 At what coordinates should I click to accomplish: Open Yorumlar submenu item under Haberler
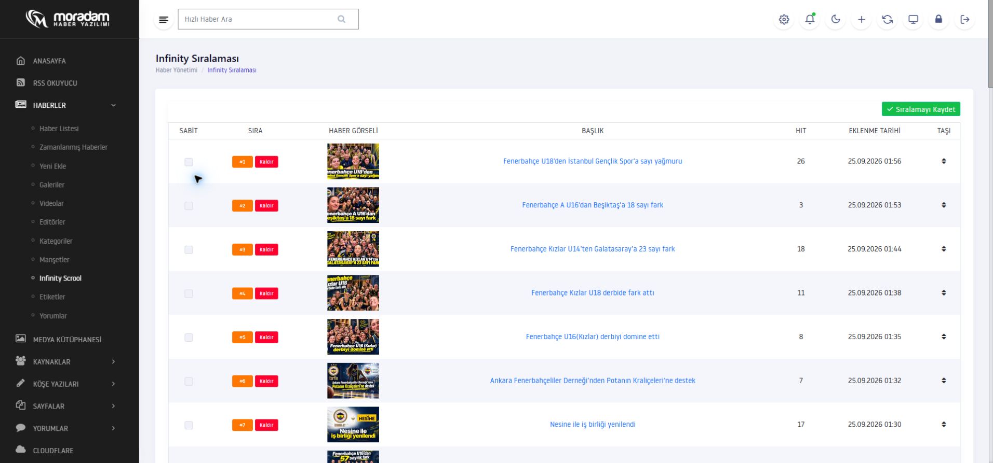[53, 316]
